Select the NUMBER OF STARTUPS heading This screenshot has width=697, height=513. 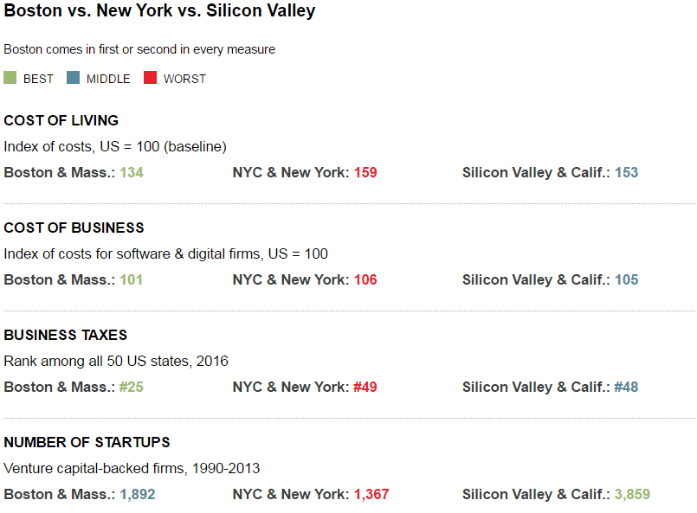(x=87, y=442)
